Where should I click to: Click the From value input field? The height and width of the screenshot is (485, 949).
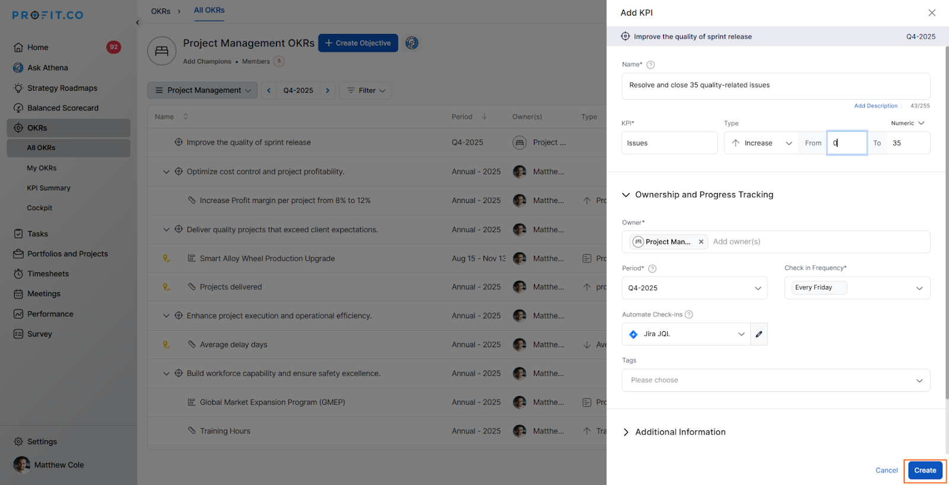tap(847, 143)
